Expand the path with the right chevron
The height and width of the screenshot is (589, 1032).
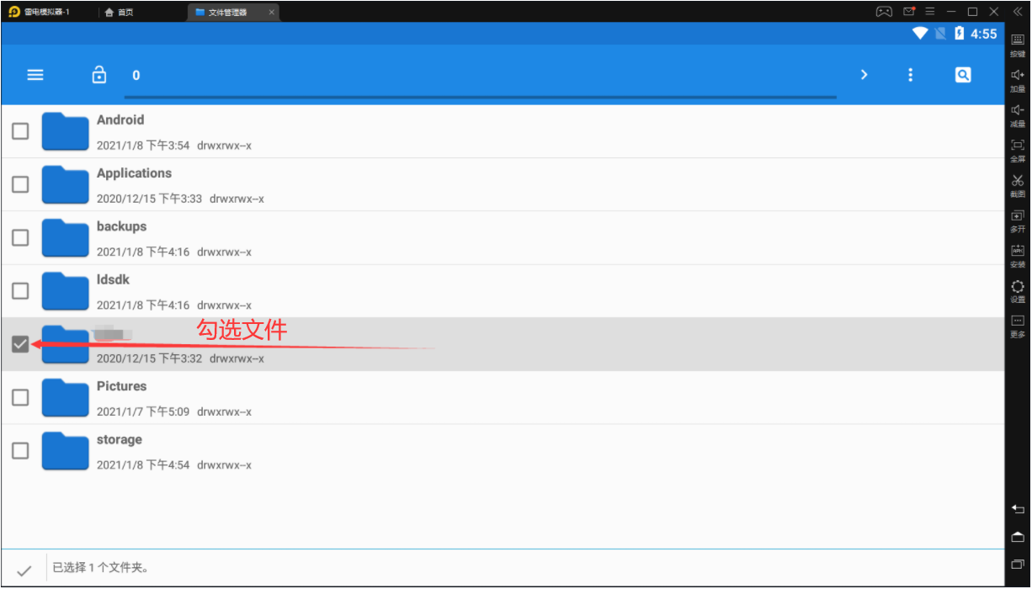[x=864, y=75]
